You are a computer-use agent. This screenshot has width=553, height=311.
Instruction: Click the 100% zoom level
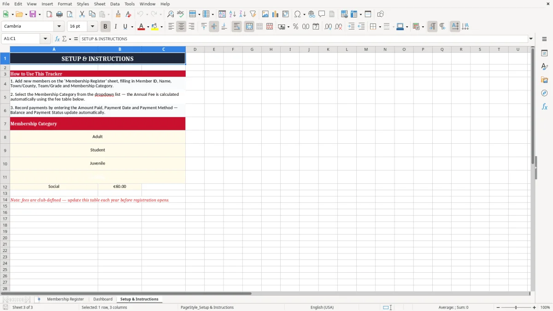click(545, 307)
